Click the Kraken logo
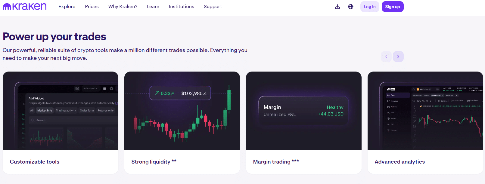 (25, 7)
